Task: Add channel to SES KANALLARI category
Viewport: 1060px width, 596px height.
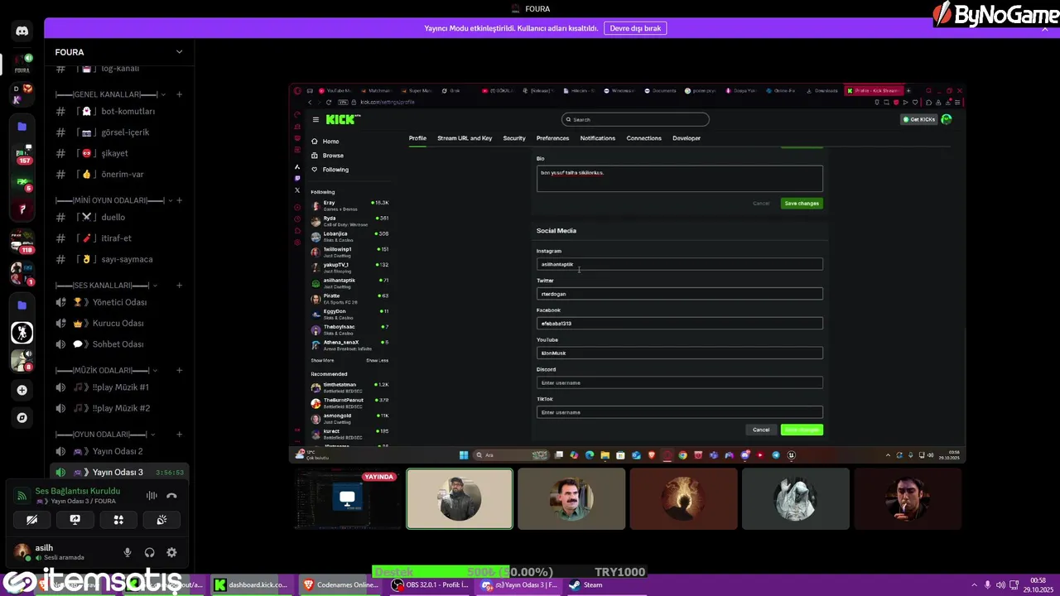Action: (x=180, y=286)
